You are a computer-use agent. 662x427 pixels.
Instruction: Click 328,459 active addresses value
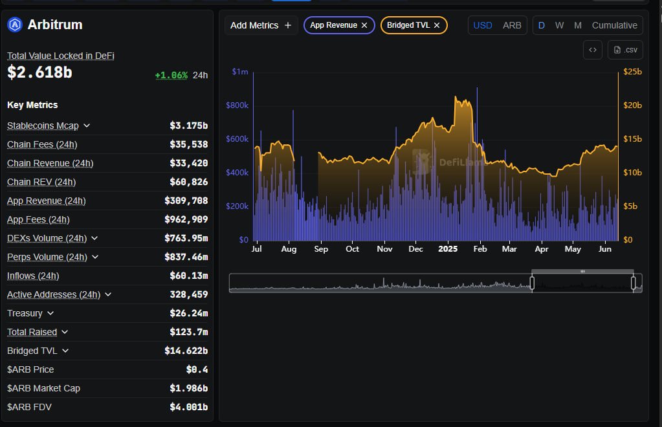point(189,294)
